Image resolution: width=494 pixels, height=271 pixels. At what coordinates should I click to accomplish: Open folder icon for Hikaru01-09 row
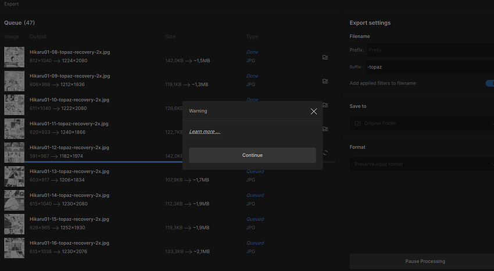point(325,81)
